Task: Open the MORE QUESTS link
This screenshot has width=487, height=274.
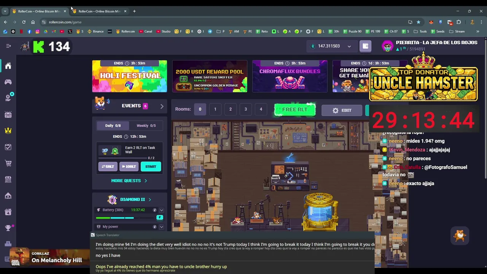Action: pyautogui.click(x=129, y=181)
